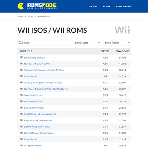The image size is (148, 147).
Task: Open the EMULATORS menu item
Action: (x=124, y=7)
